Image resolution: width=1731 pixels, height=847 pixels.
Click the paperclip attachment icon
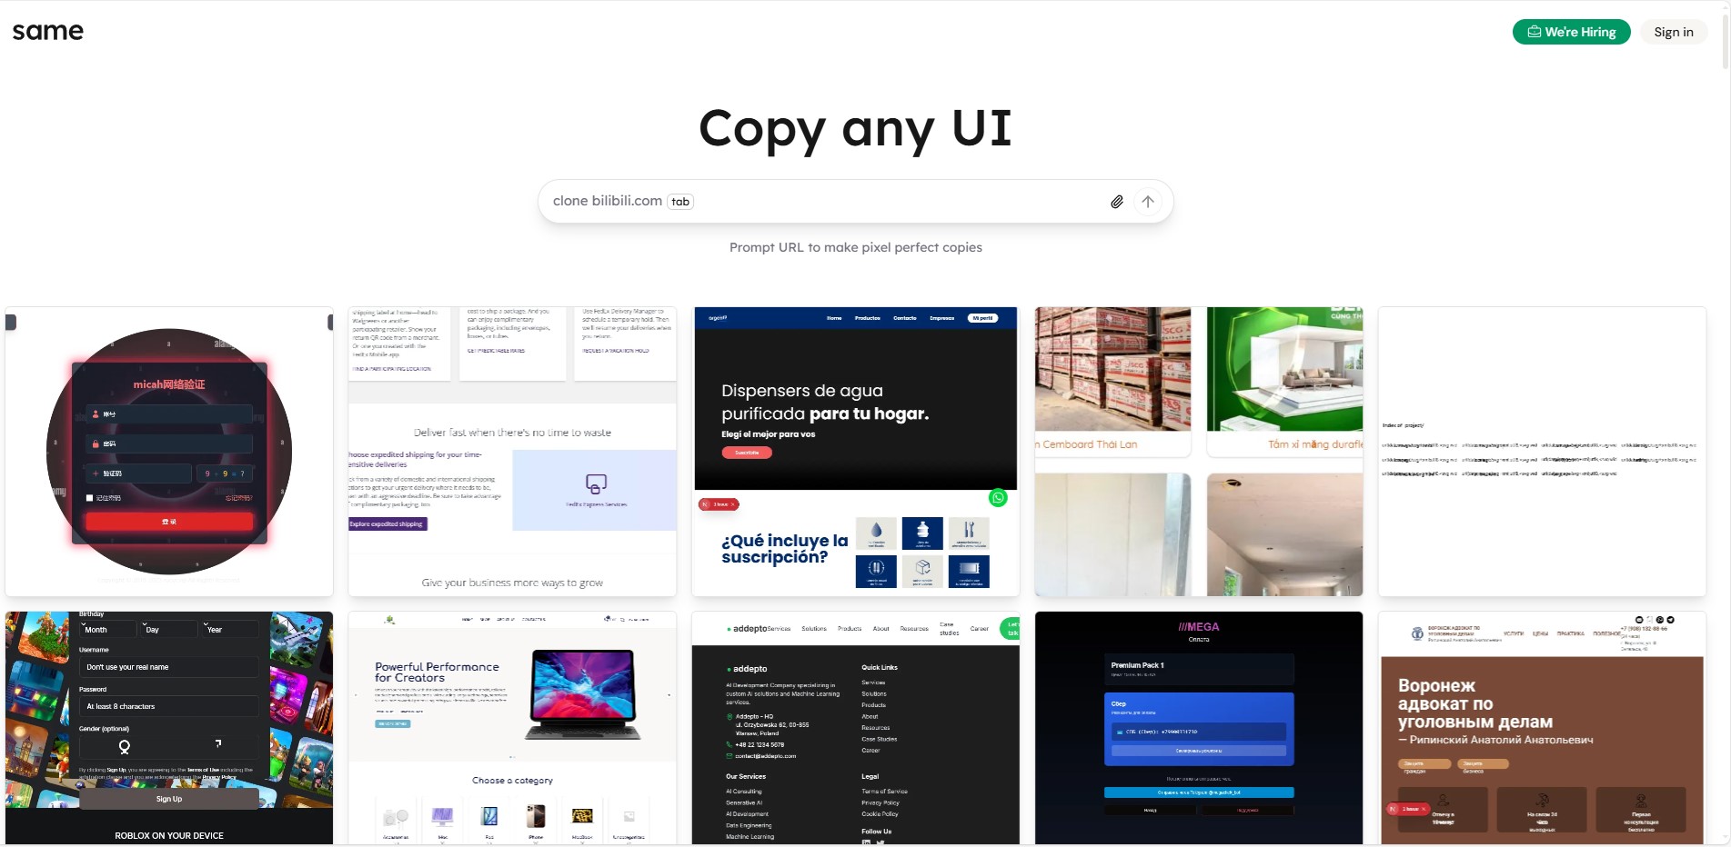[x=1117, y=201]
